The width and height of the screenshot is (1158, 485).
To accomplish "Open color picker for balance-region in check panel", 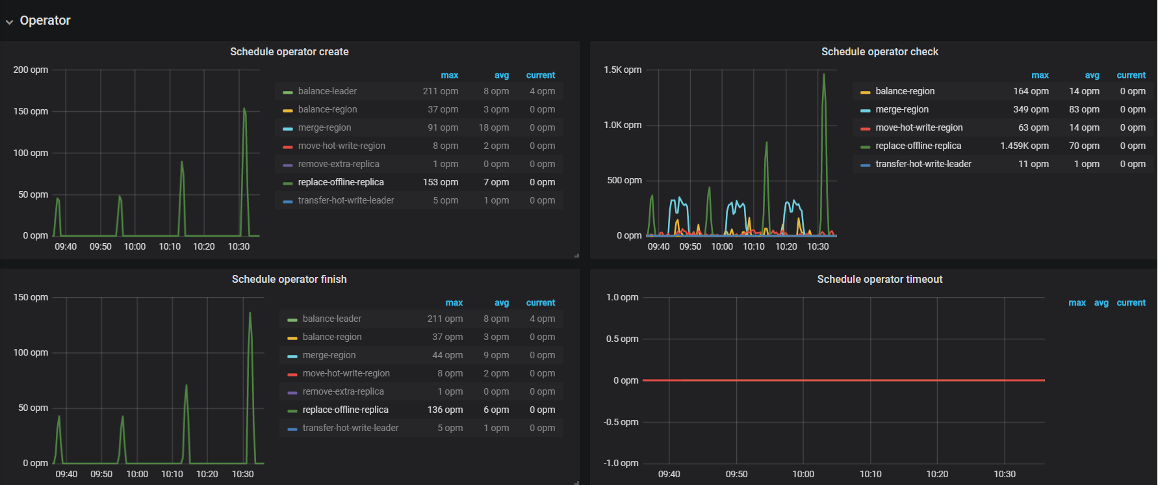I will pyautogui.click(x=865, y=92).
